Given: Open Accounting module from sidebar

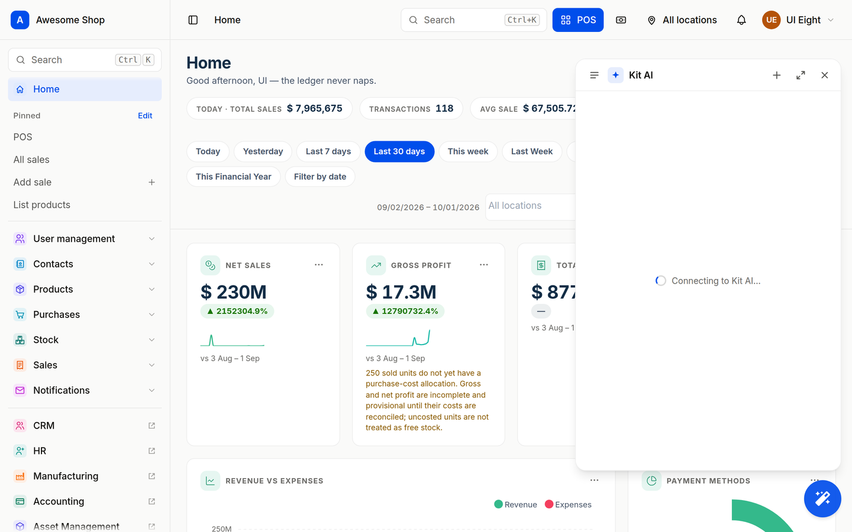Looking at the screenshot, I should pyautogui.click(x=85, y=501).
